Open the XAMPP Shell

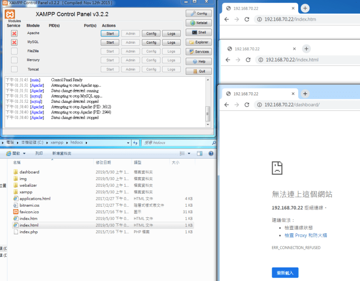(198, 33)
